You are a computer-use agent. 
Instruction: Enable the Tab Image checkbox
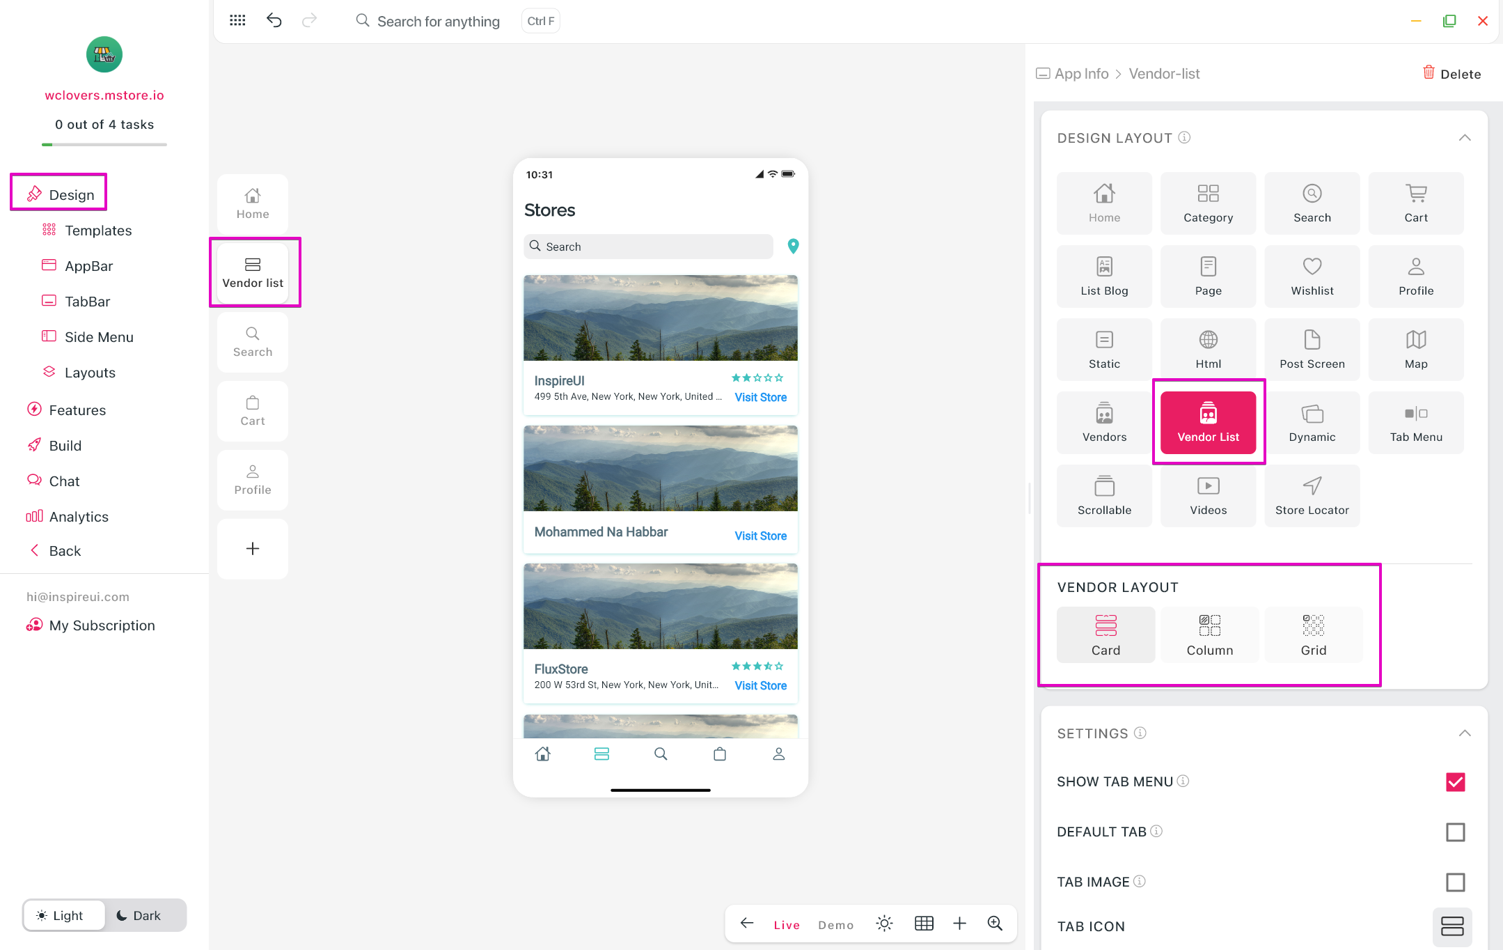pyautogui.click(x=1455, y=882)
